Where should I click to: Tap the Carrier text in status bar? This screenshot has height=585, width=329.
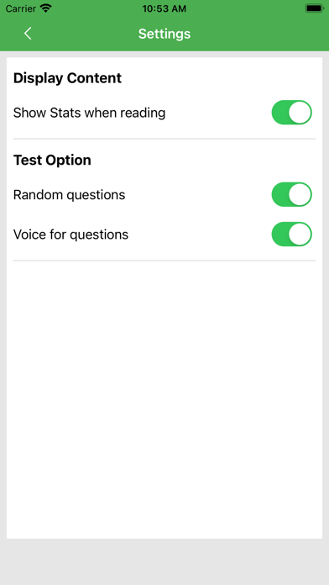[20, 8]
